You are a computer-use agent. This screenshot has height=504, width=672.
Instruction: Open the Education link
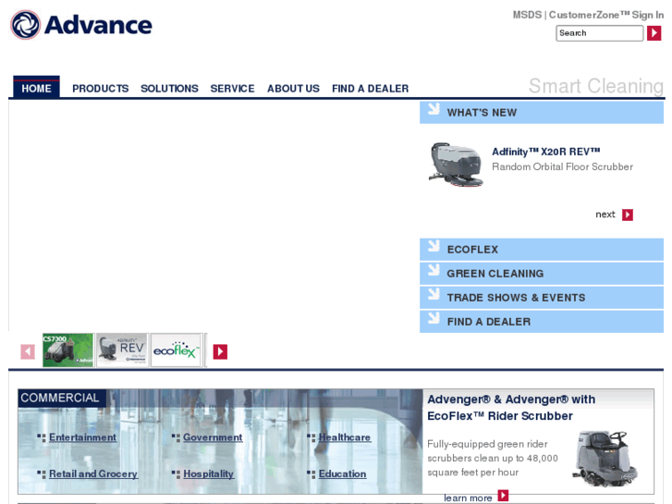pyautogui.click(x=342, y=474)
